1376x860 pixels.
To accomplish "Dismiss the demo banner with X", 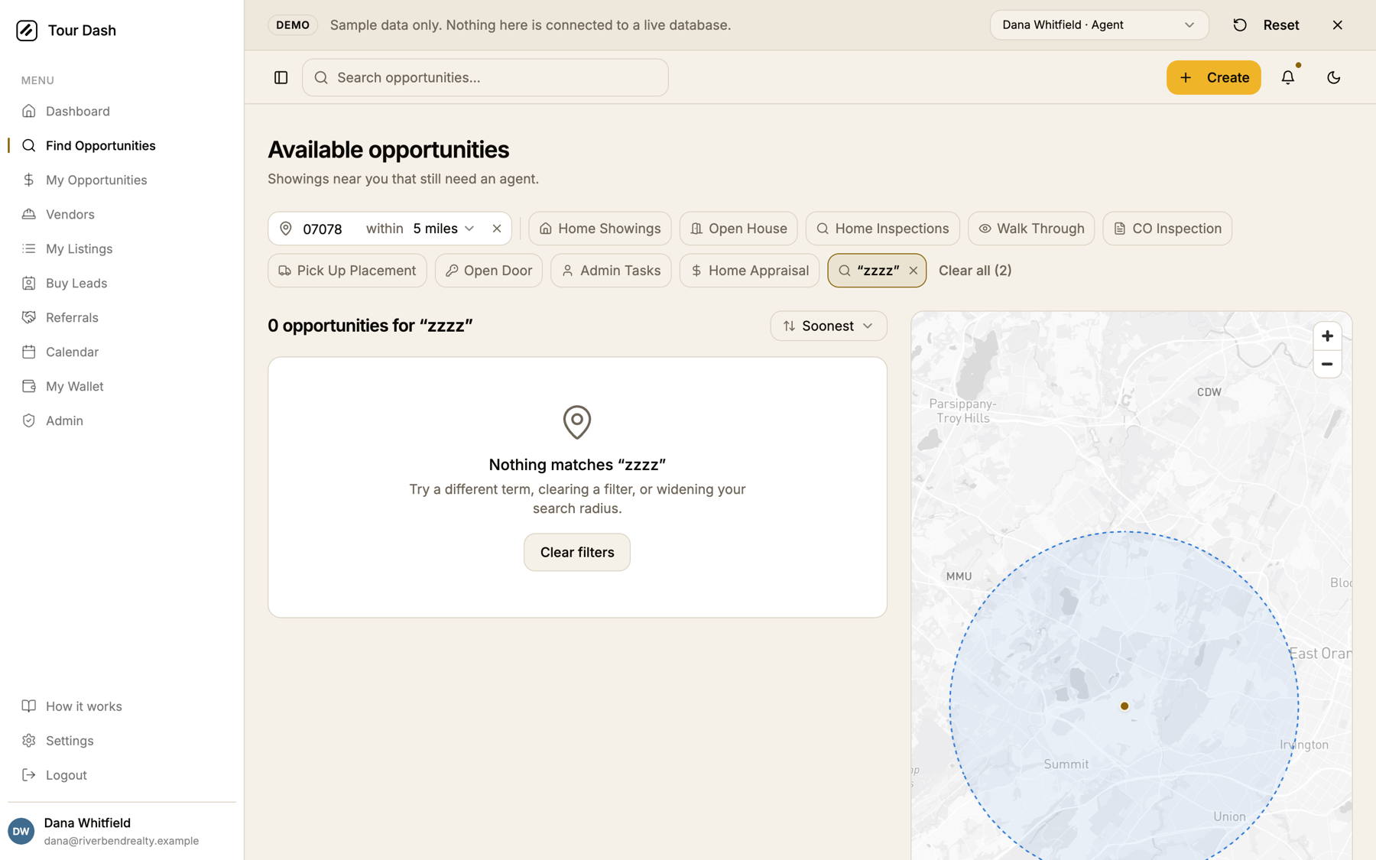I will coord(1337,25).
